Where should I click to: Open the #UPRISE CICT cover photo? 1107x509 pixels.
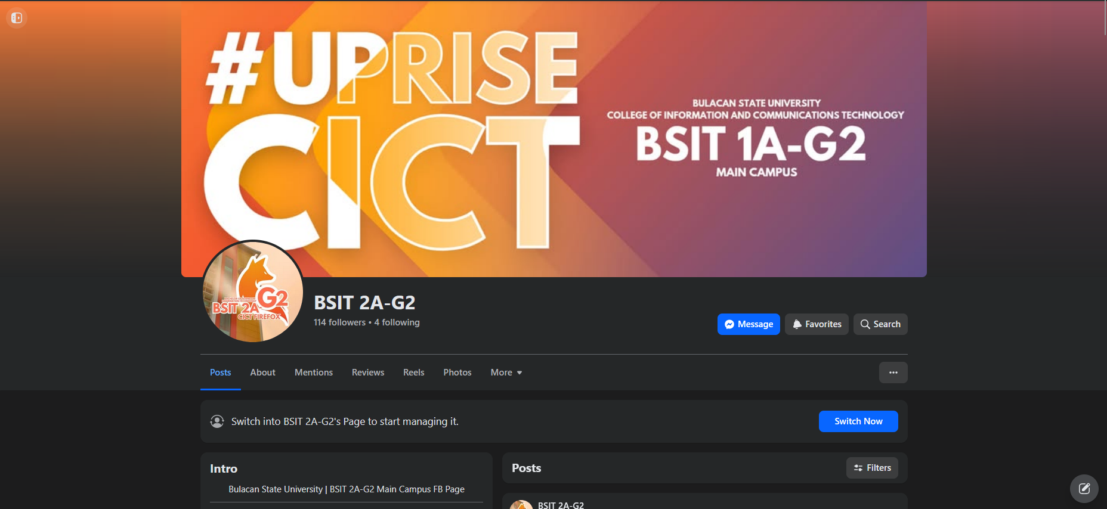553,138
